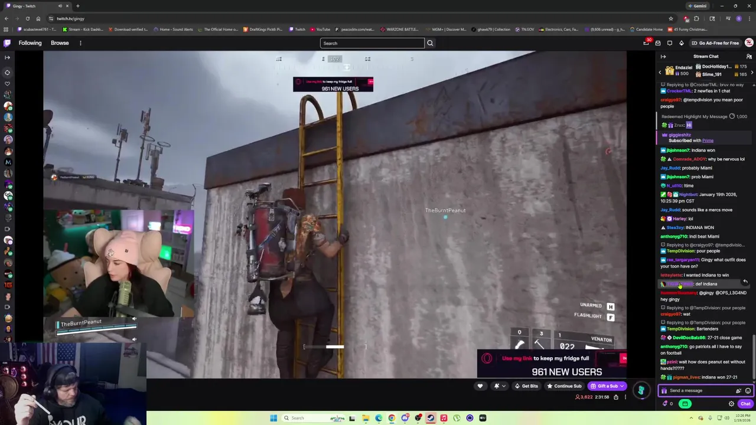
Task: Open the apps grid in bookmarks bar
Action: point(6,30)
